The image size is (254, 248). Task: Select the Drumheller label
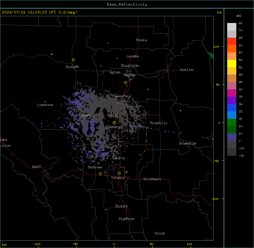188,143
